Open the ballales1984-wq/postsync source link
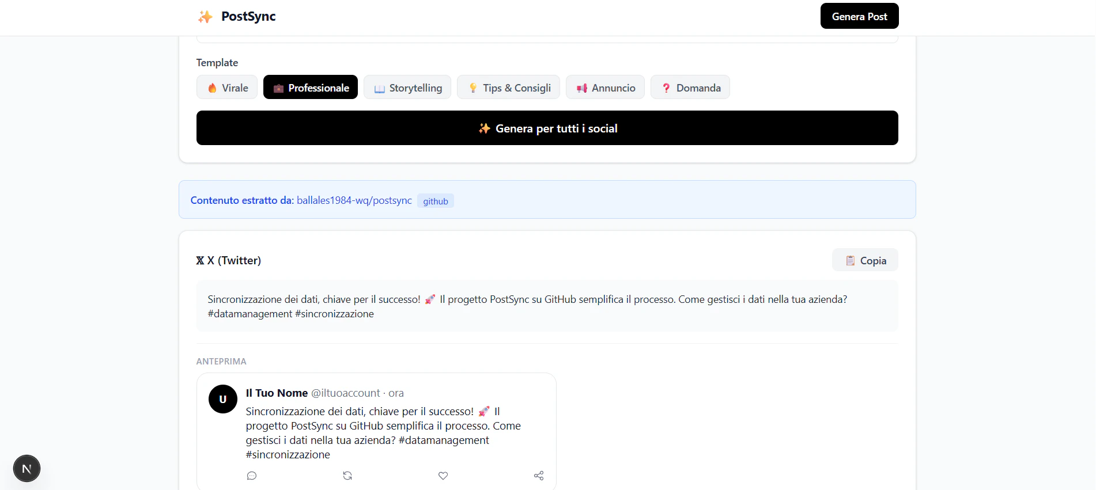 (x=354, y=200)
